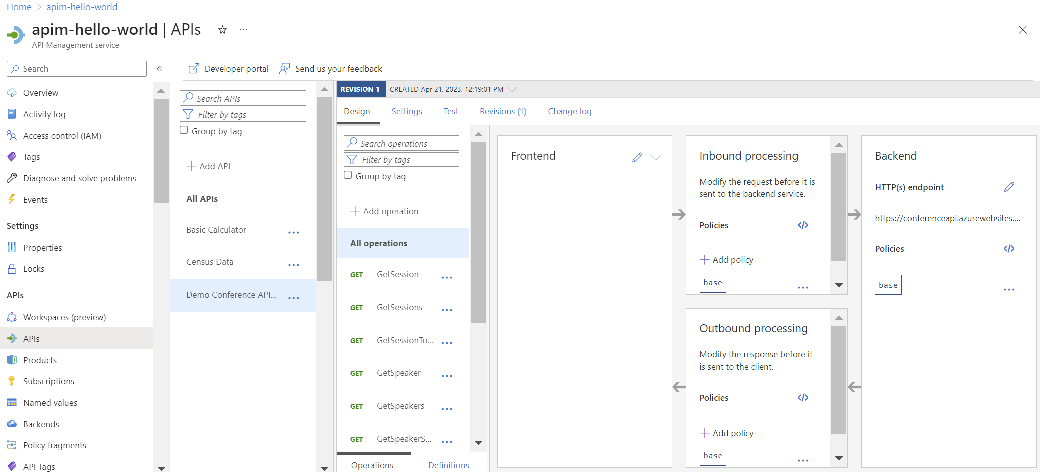
Task: Open Backends page
Action: point(41,424)
